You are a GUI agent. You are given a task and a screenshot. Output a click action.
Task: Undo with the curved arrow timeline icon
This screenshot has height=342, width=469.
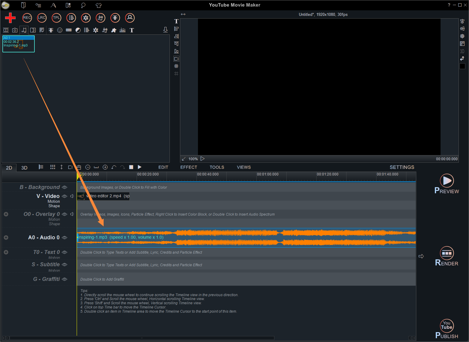tap(114, 167)
